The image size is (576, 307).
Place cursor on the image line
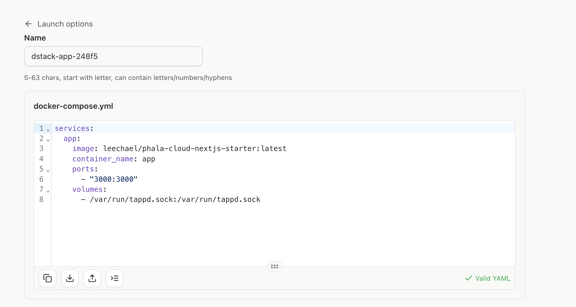tap(179, 148)
